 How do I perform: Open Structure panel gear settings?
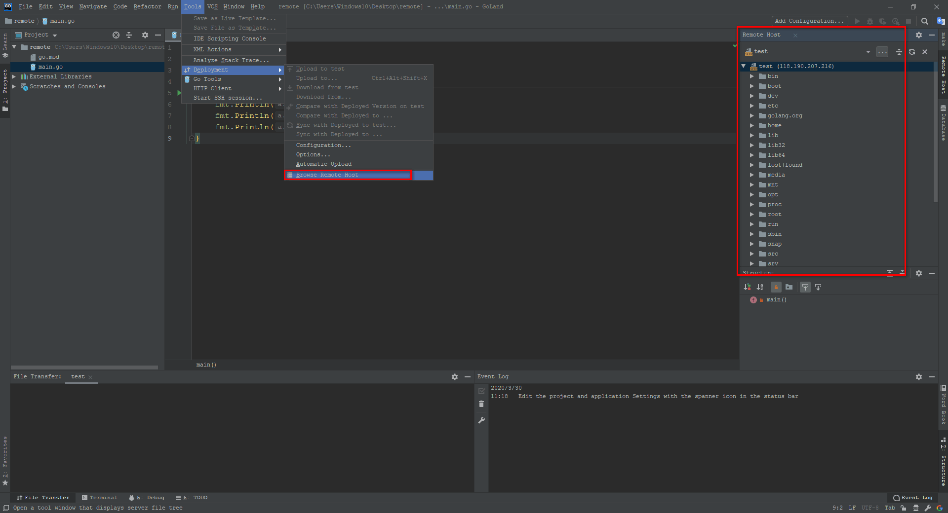pos(918,273)
